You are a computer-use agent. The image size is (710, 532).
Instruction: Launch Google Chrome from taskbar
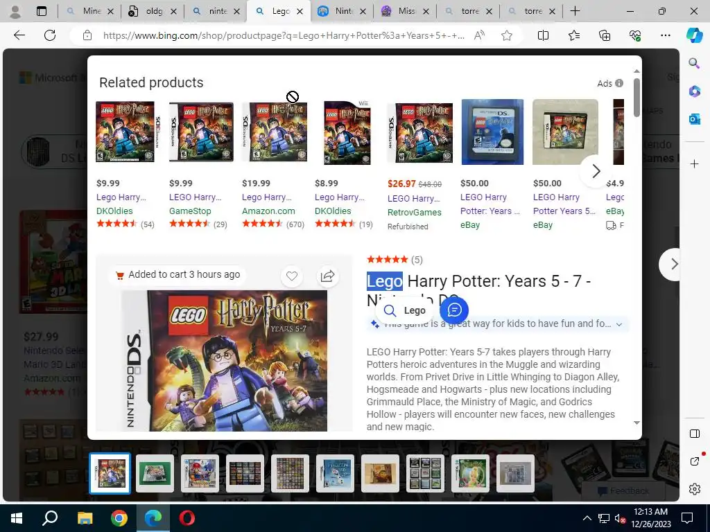pyautogui.click(x=119, y=518)
